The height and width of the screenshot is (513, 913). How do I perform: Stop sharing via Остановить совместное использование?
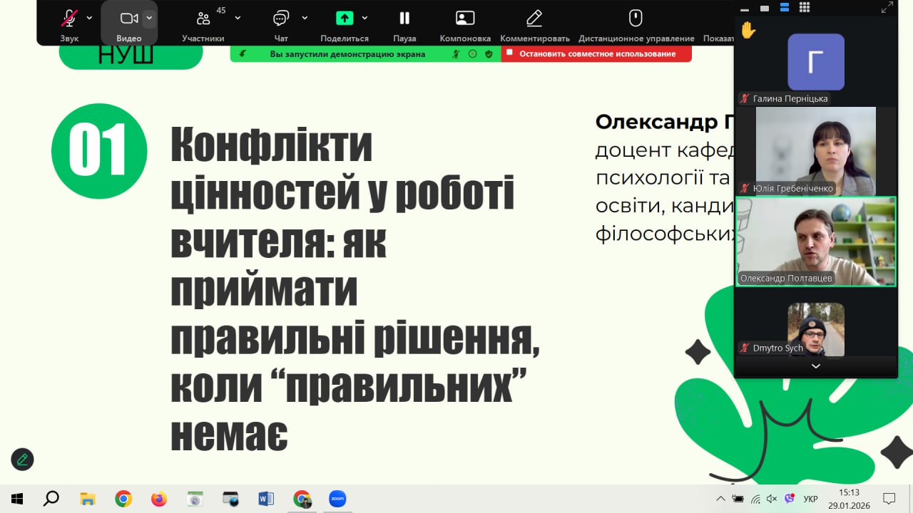click(x=596, y=53)
